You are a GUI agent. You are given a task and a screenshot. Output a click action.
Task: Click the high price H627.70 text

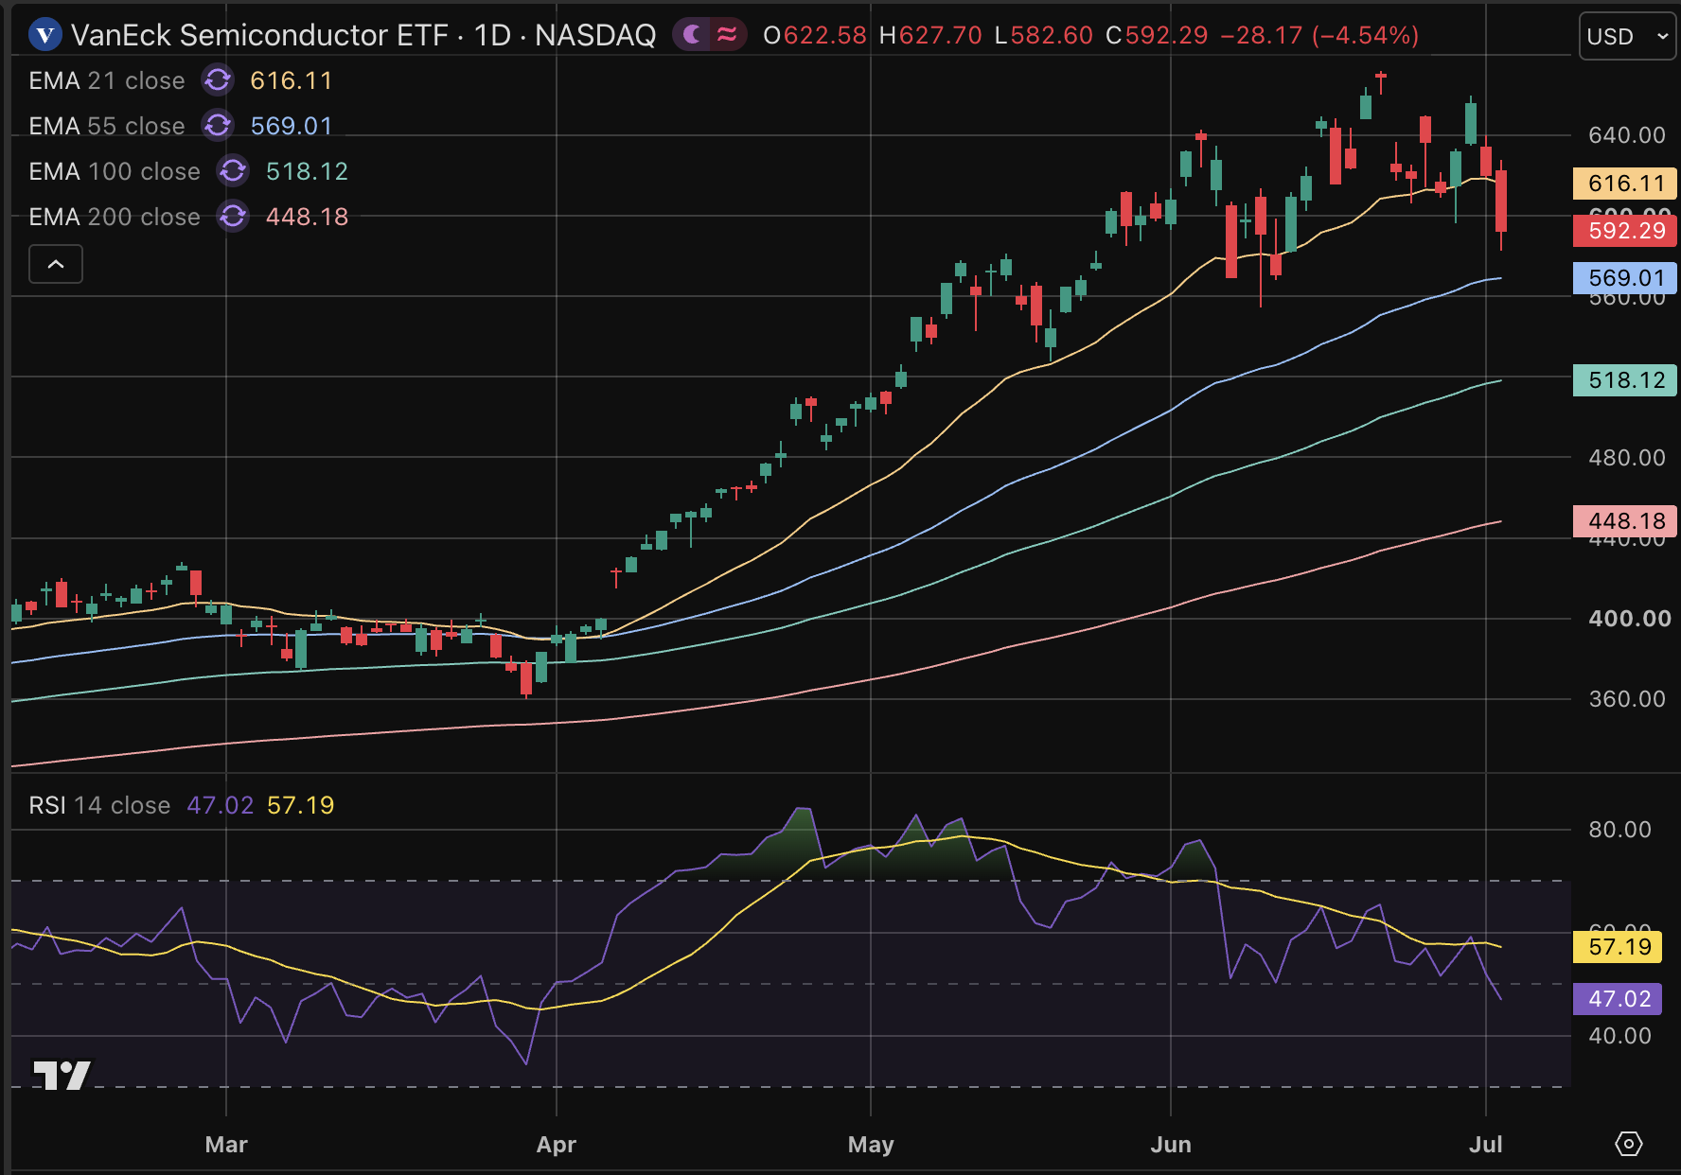point(930,36)
